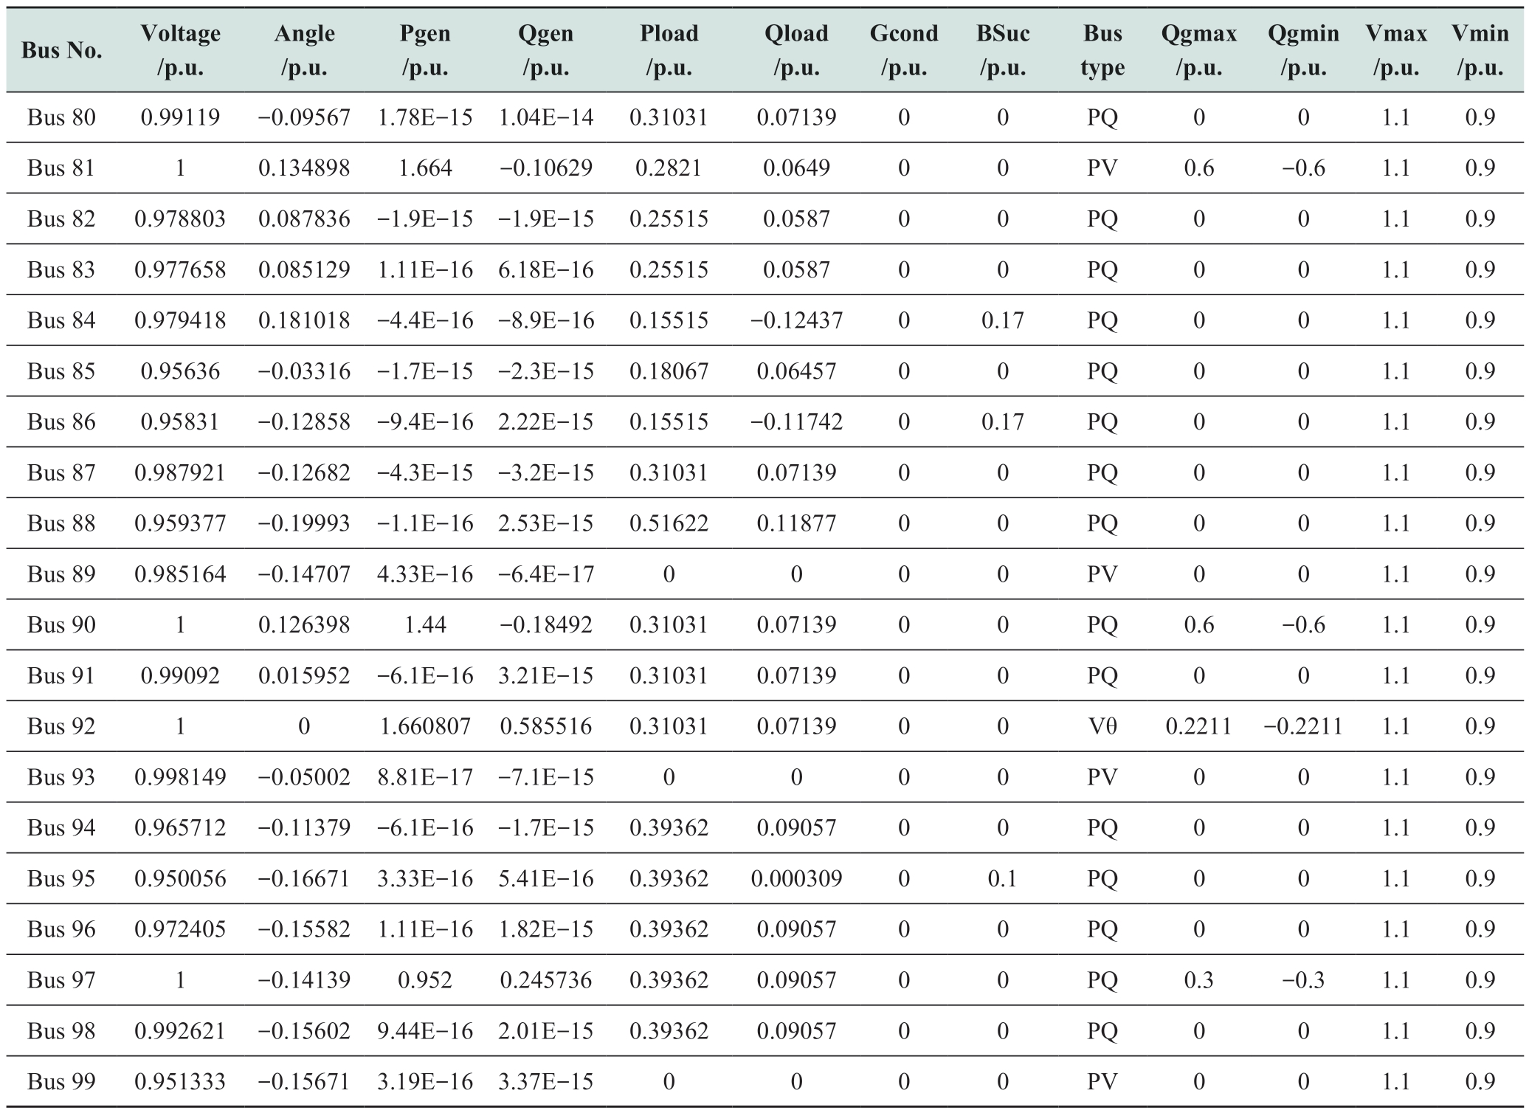Select the 'Bus 86' row label
Image resolution: width=1529 pixels, height=1113 pixels.
61,422
